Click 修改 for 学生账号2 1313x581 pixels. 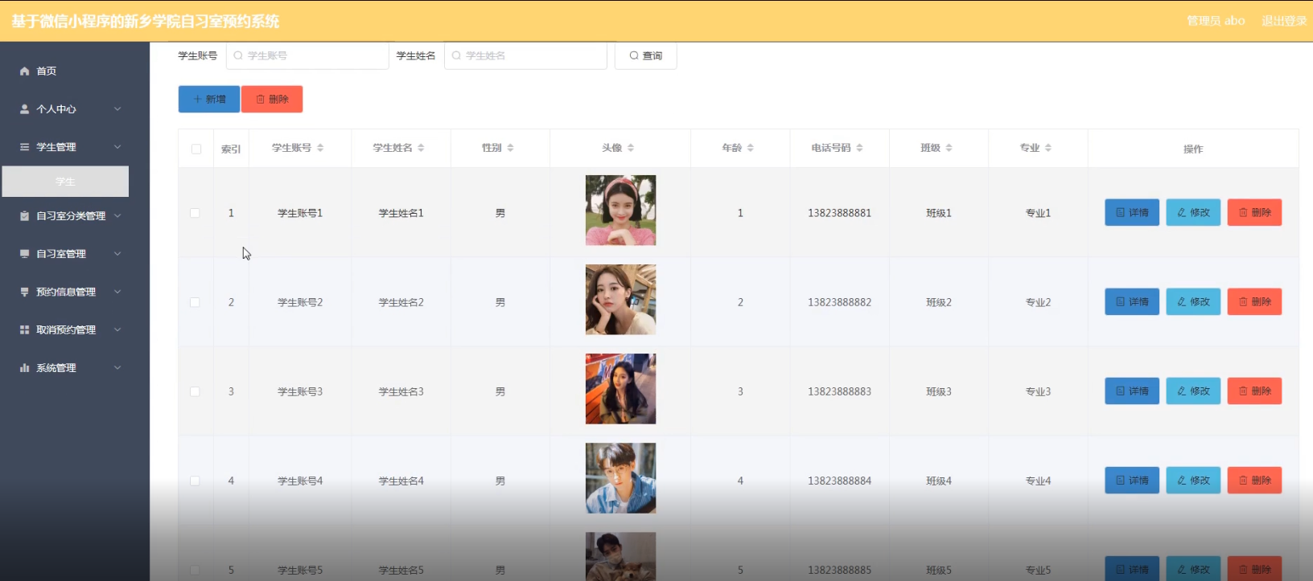1193,302
